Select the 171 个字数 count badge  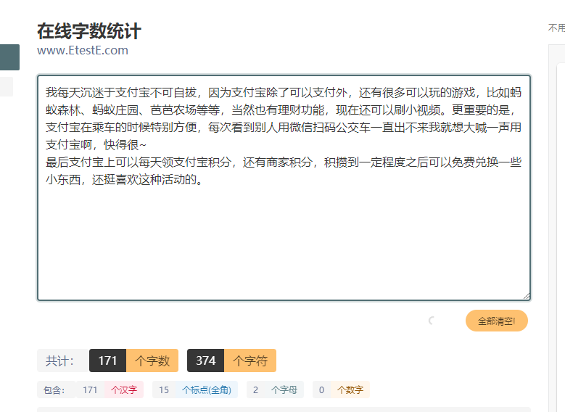133,360
